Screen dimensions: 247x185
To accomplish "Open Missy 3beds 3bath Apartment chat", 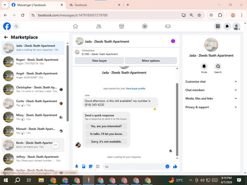I will (x=33, y=117).
